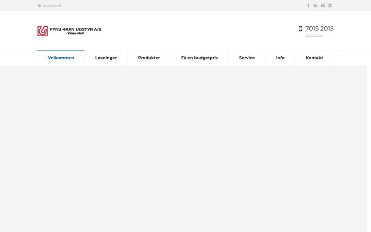Image resolution: width=371 pixels, height=232 pixels.
Task: Click the Fyns Kran Udstyr logo
Action: pyautogui.click(x=70, y=31)
